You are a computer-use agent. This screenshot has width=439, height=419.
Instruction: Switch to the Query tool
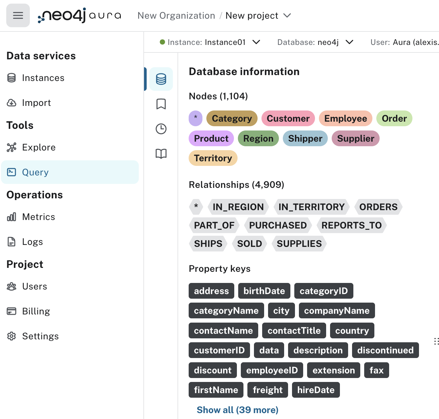coord(35,172)
